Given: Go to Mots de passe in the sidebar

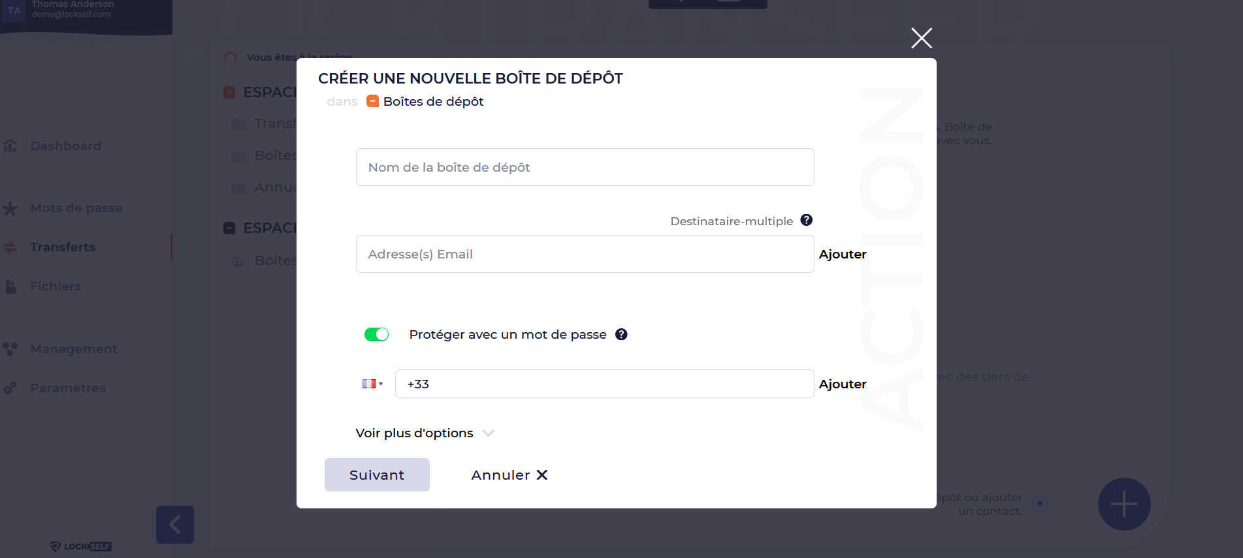Looking at the screenshot, I should 76,208.
